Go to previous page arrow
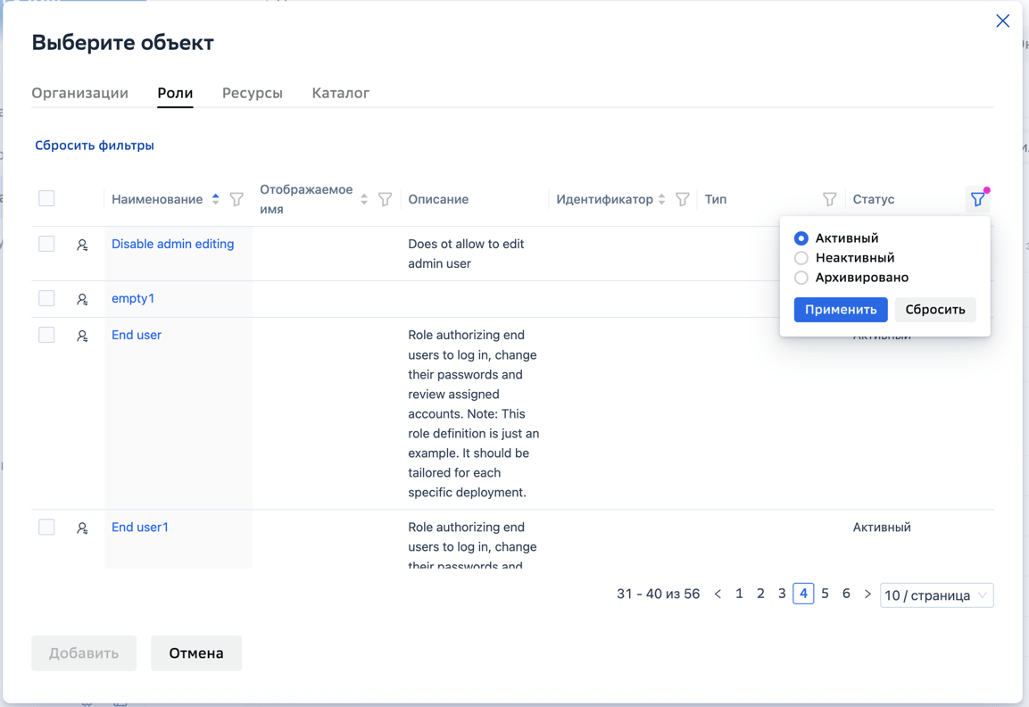Image resolution: width=1029 pixels, height=707 pixels. 718,595
